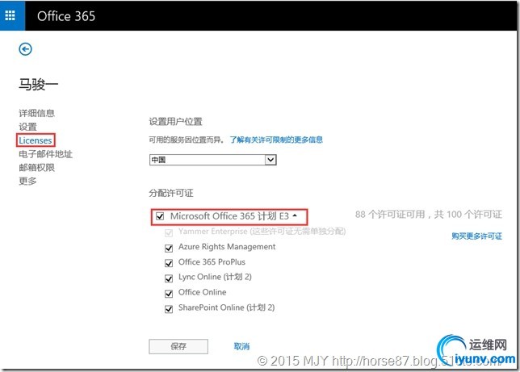
Task: Open the app launcher grid icon
Action: coord(10,15)
